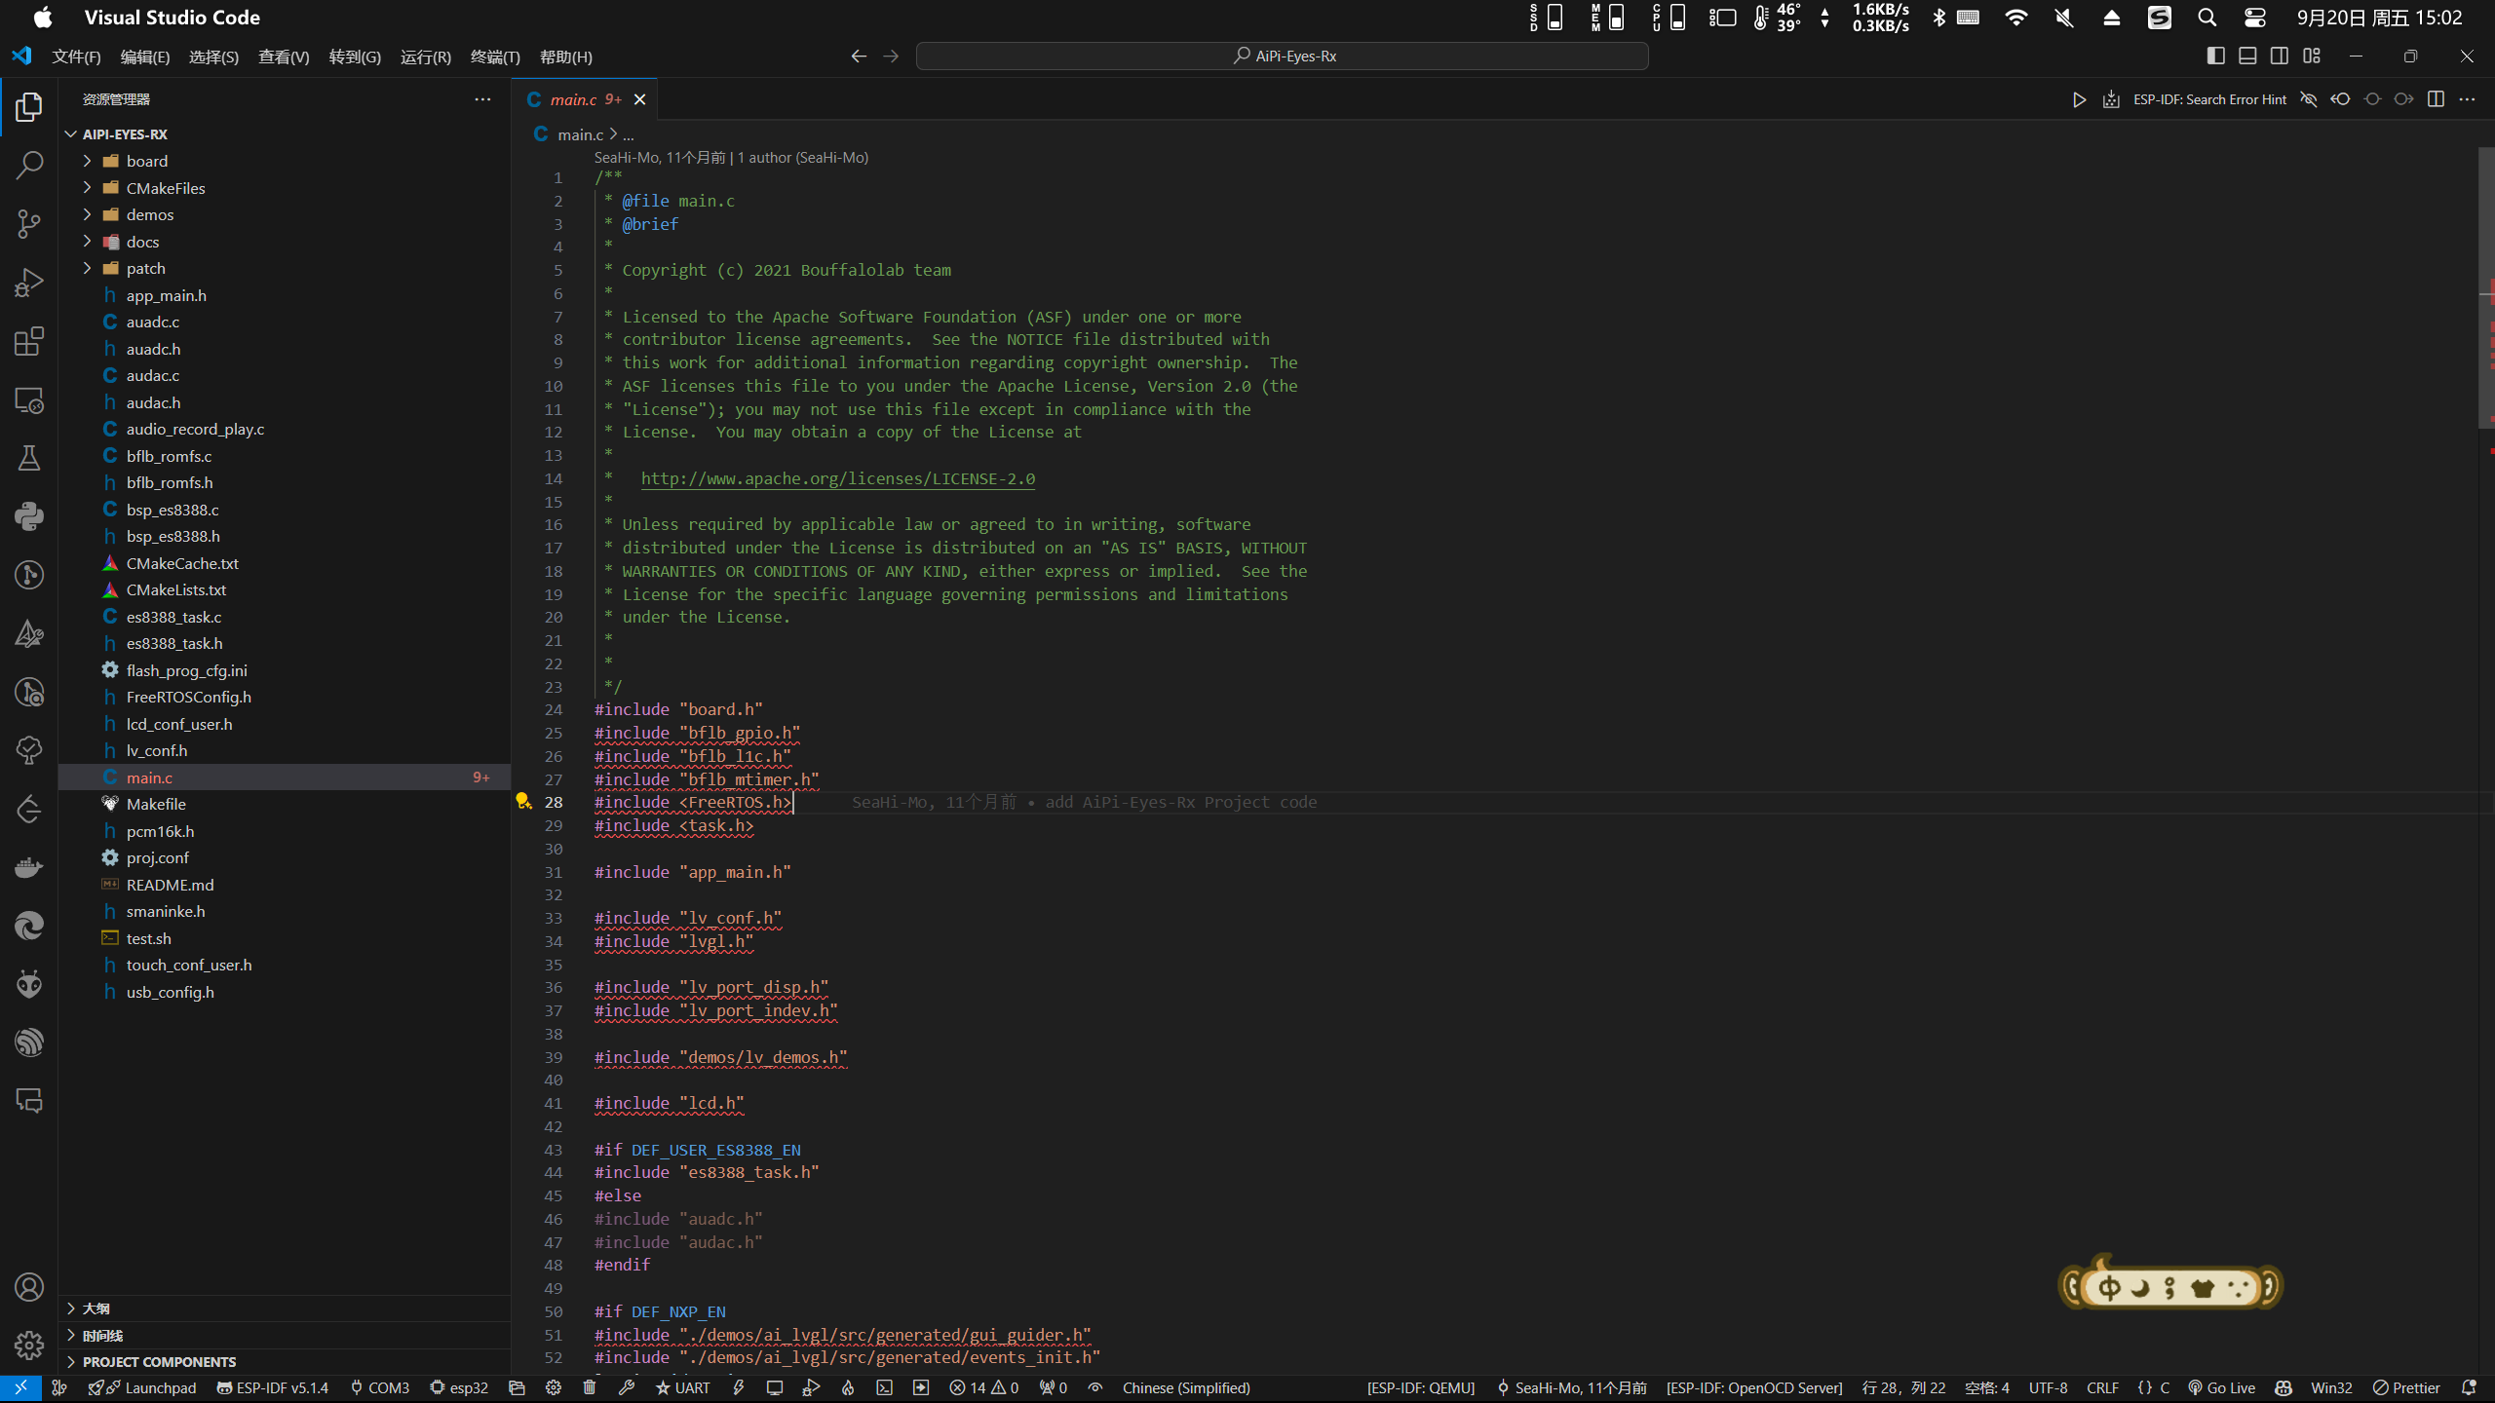
Task: Click ESP-IDF full clean trash icon
Action: point(590,1387)
